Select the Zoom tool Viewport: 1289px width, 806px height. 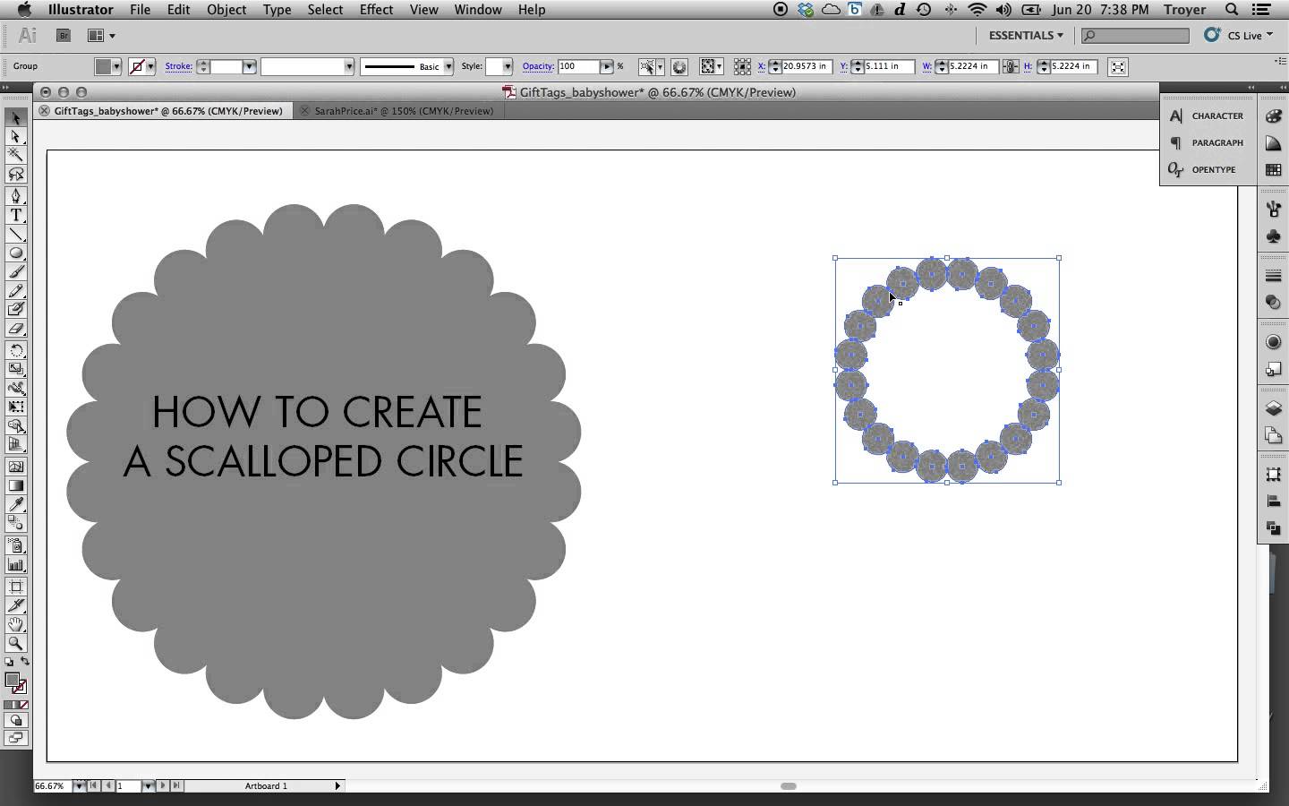click(16, 644)
